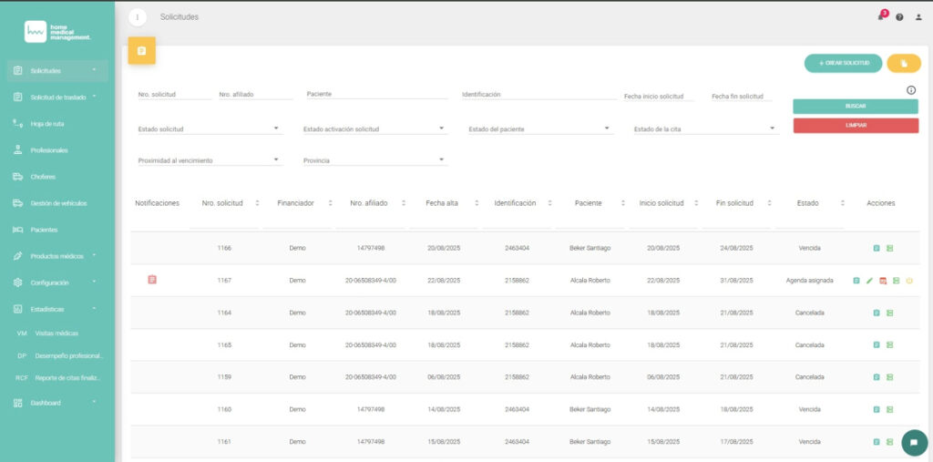Click the help question mark icon
Viewport: 933px width, 462px height.
tap(899, 17)
